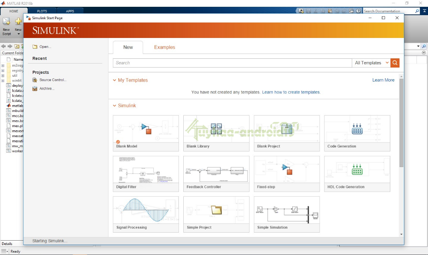The height and width of the screenshot is (255, 428).
Task: Collapse the Simulink templates section
Action: coord(114,106)
